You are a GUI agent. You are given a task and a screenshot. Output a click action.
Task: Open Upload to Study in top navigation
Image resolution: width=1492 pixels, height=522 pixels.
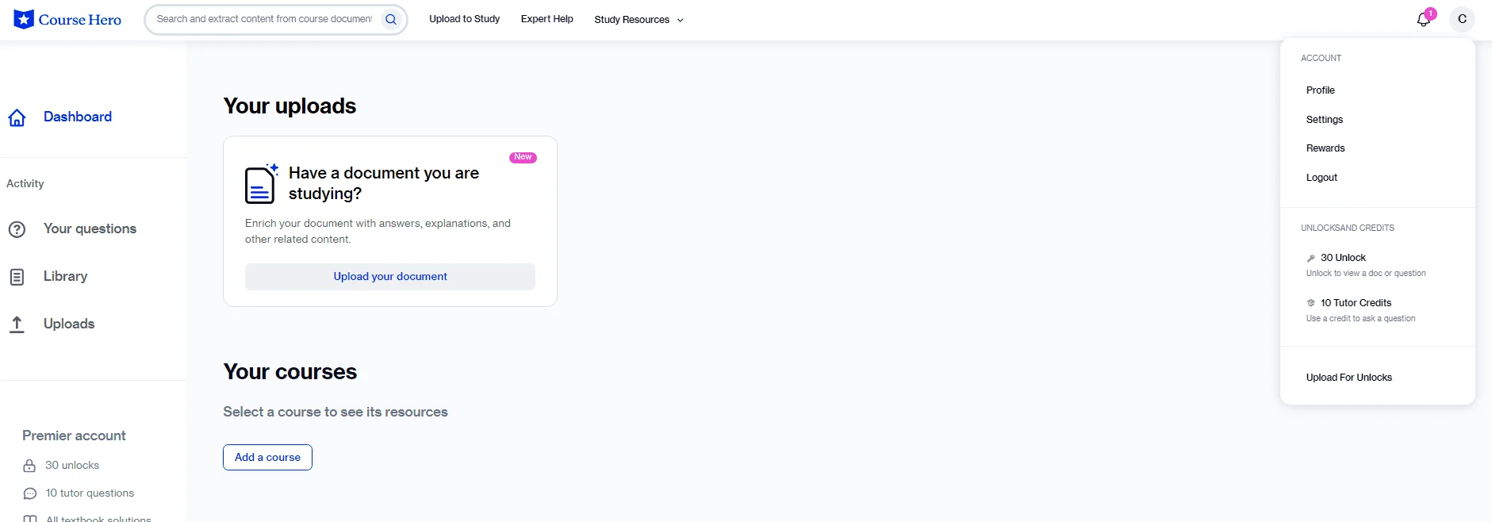tap(464, 19)
